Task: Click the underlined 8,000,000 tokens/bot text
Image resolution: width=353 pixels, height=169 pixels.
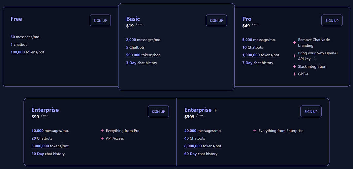Action: [203, 146]
